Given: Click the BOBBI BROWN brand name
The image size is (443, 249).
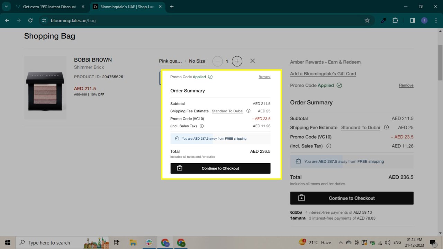Looking at the screenshot, I should 93,60.
